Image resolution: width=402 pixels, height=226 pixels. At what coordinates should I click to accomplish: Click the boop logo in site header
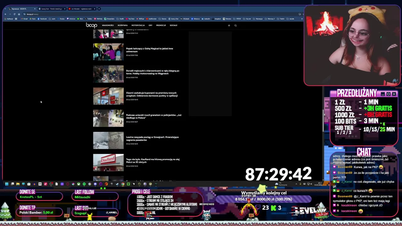point(91,25)
